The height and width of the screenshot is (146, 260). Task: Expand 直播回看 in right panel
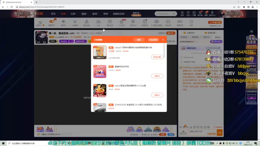click(x=211, y=33)
